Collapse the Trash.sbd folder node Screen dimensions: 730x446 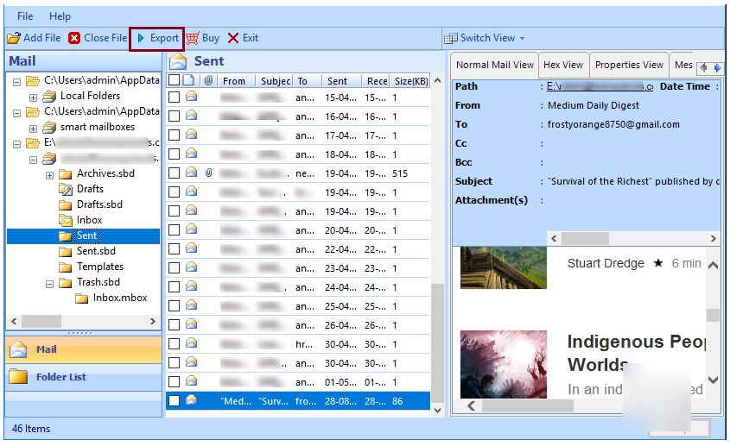point(50,283)
